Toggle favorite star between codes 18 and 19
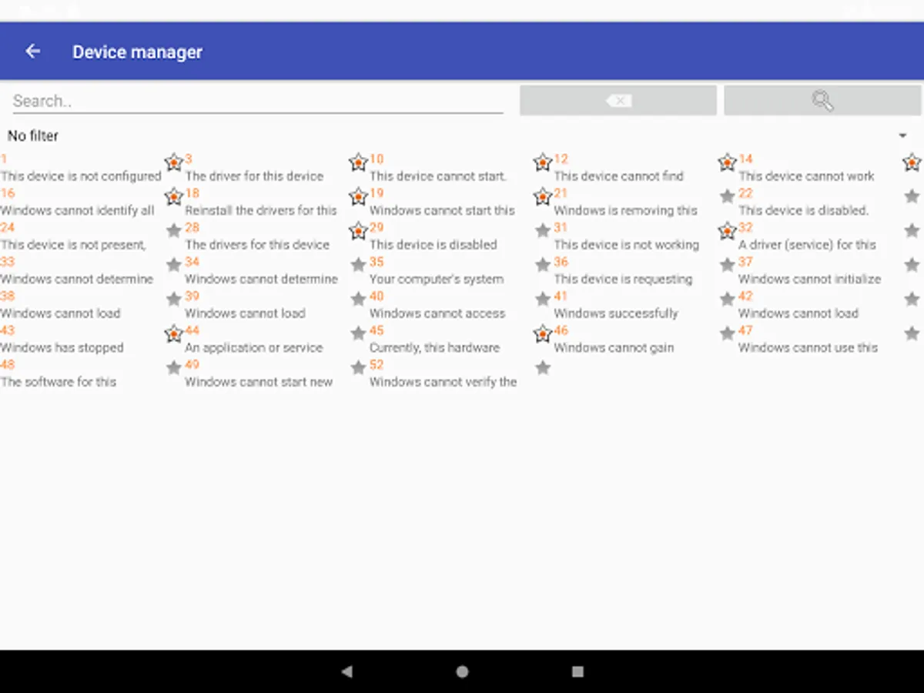Image resolution: width=924 pixels, height=693 pixels. tap(358, 196)
